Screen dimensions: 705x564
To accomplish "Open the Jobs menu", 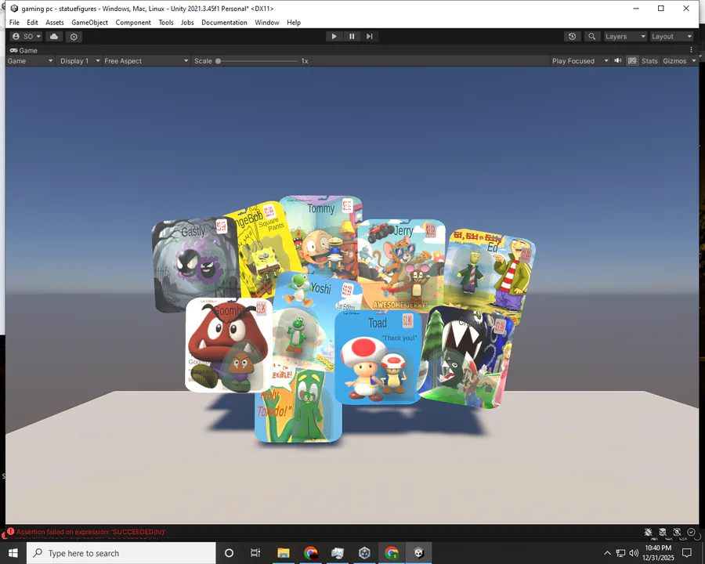I will click(187, 23).
